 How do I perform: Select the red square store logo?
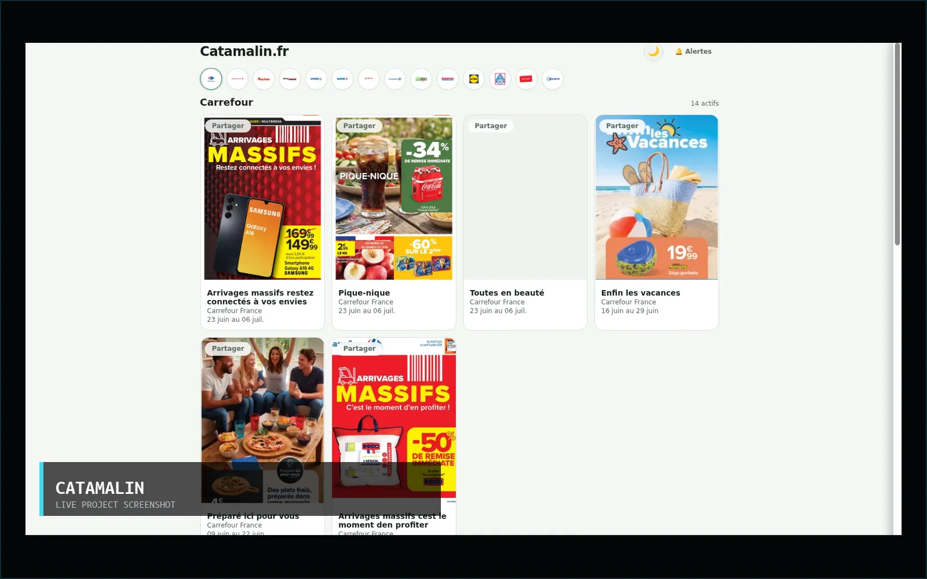click(x=526, y=79)
